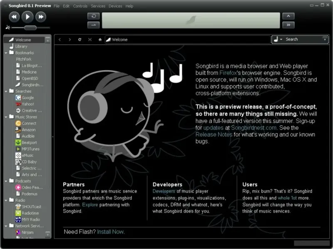Follow the Firefox link
Image resolution: width=333 pixels, height=249 pixels.
(x=228, y=73)
